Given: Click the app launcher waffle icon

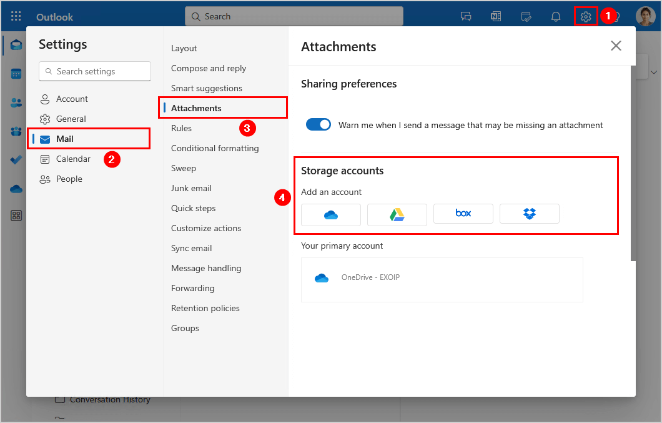Looking at the screenshot, I should coord(16,16).
